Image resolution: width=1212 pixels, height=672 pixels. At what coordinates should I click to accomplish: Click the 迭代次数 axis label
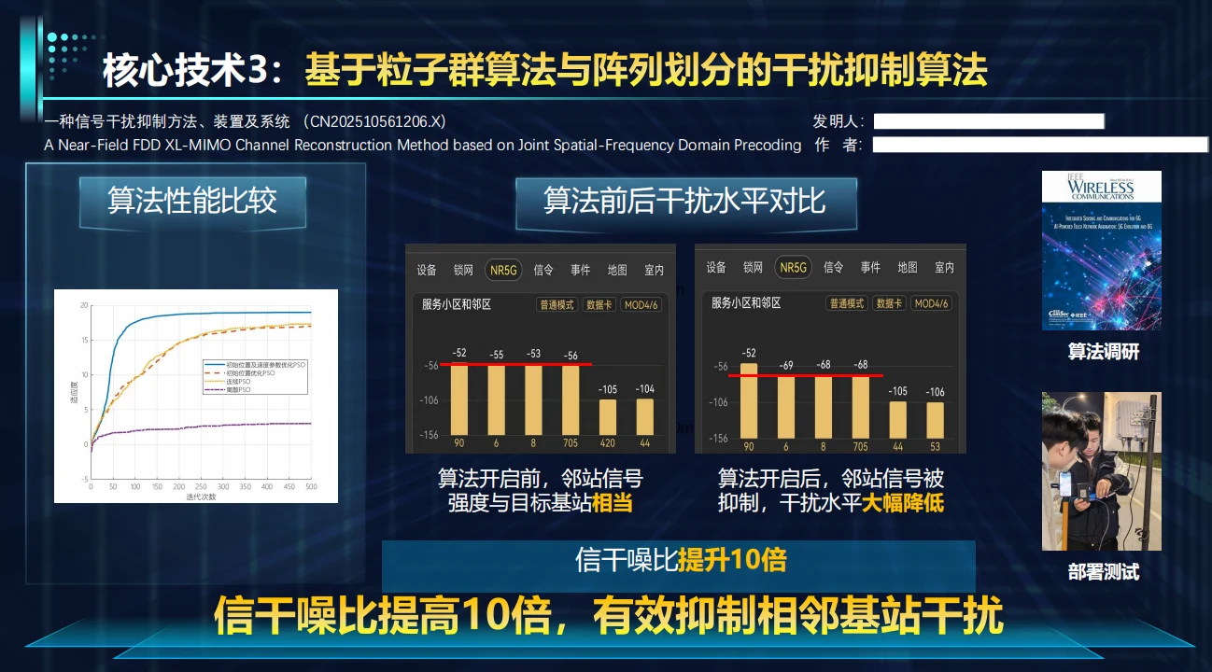[x=201, y=496]
